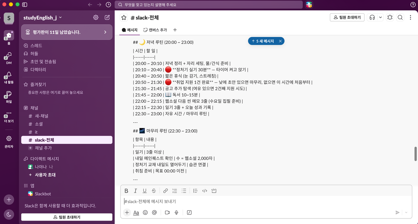
Task: Open 더 보기 in the left rail
Action: click(x=9, y=116)
